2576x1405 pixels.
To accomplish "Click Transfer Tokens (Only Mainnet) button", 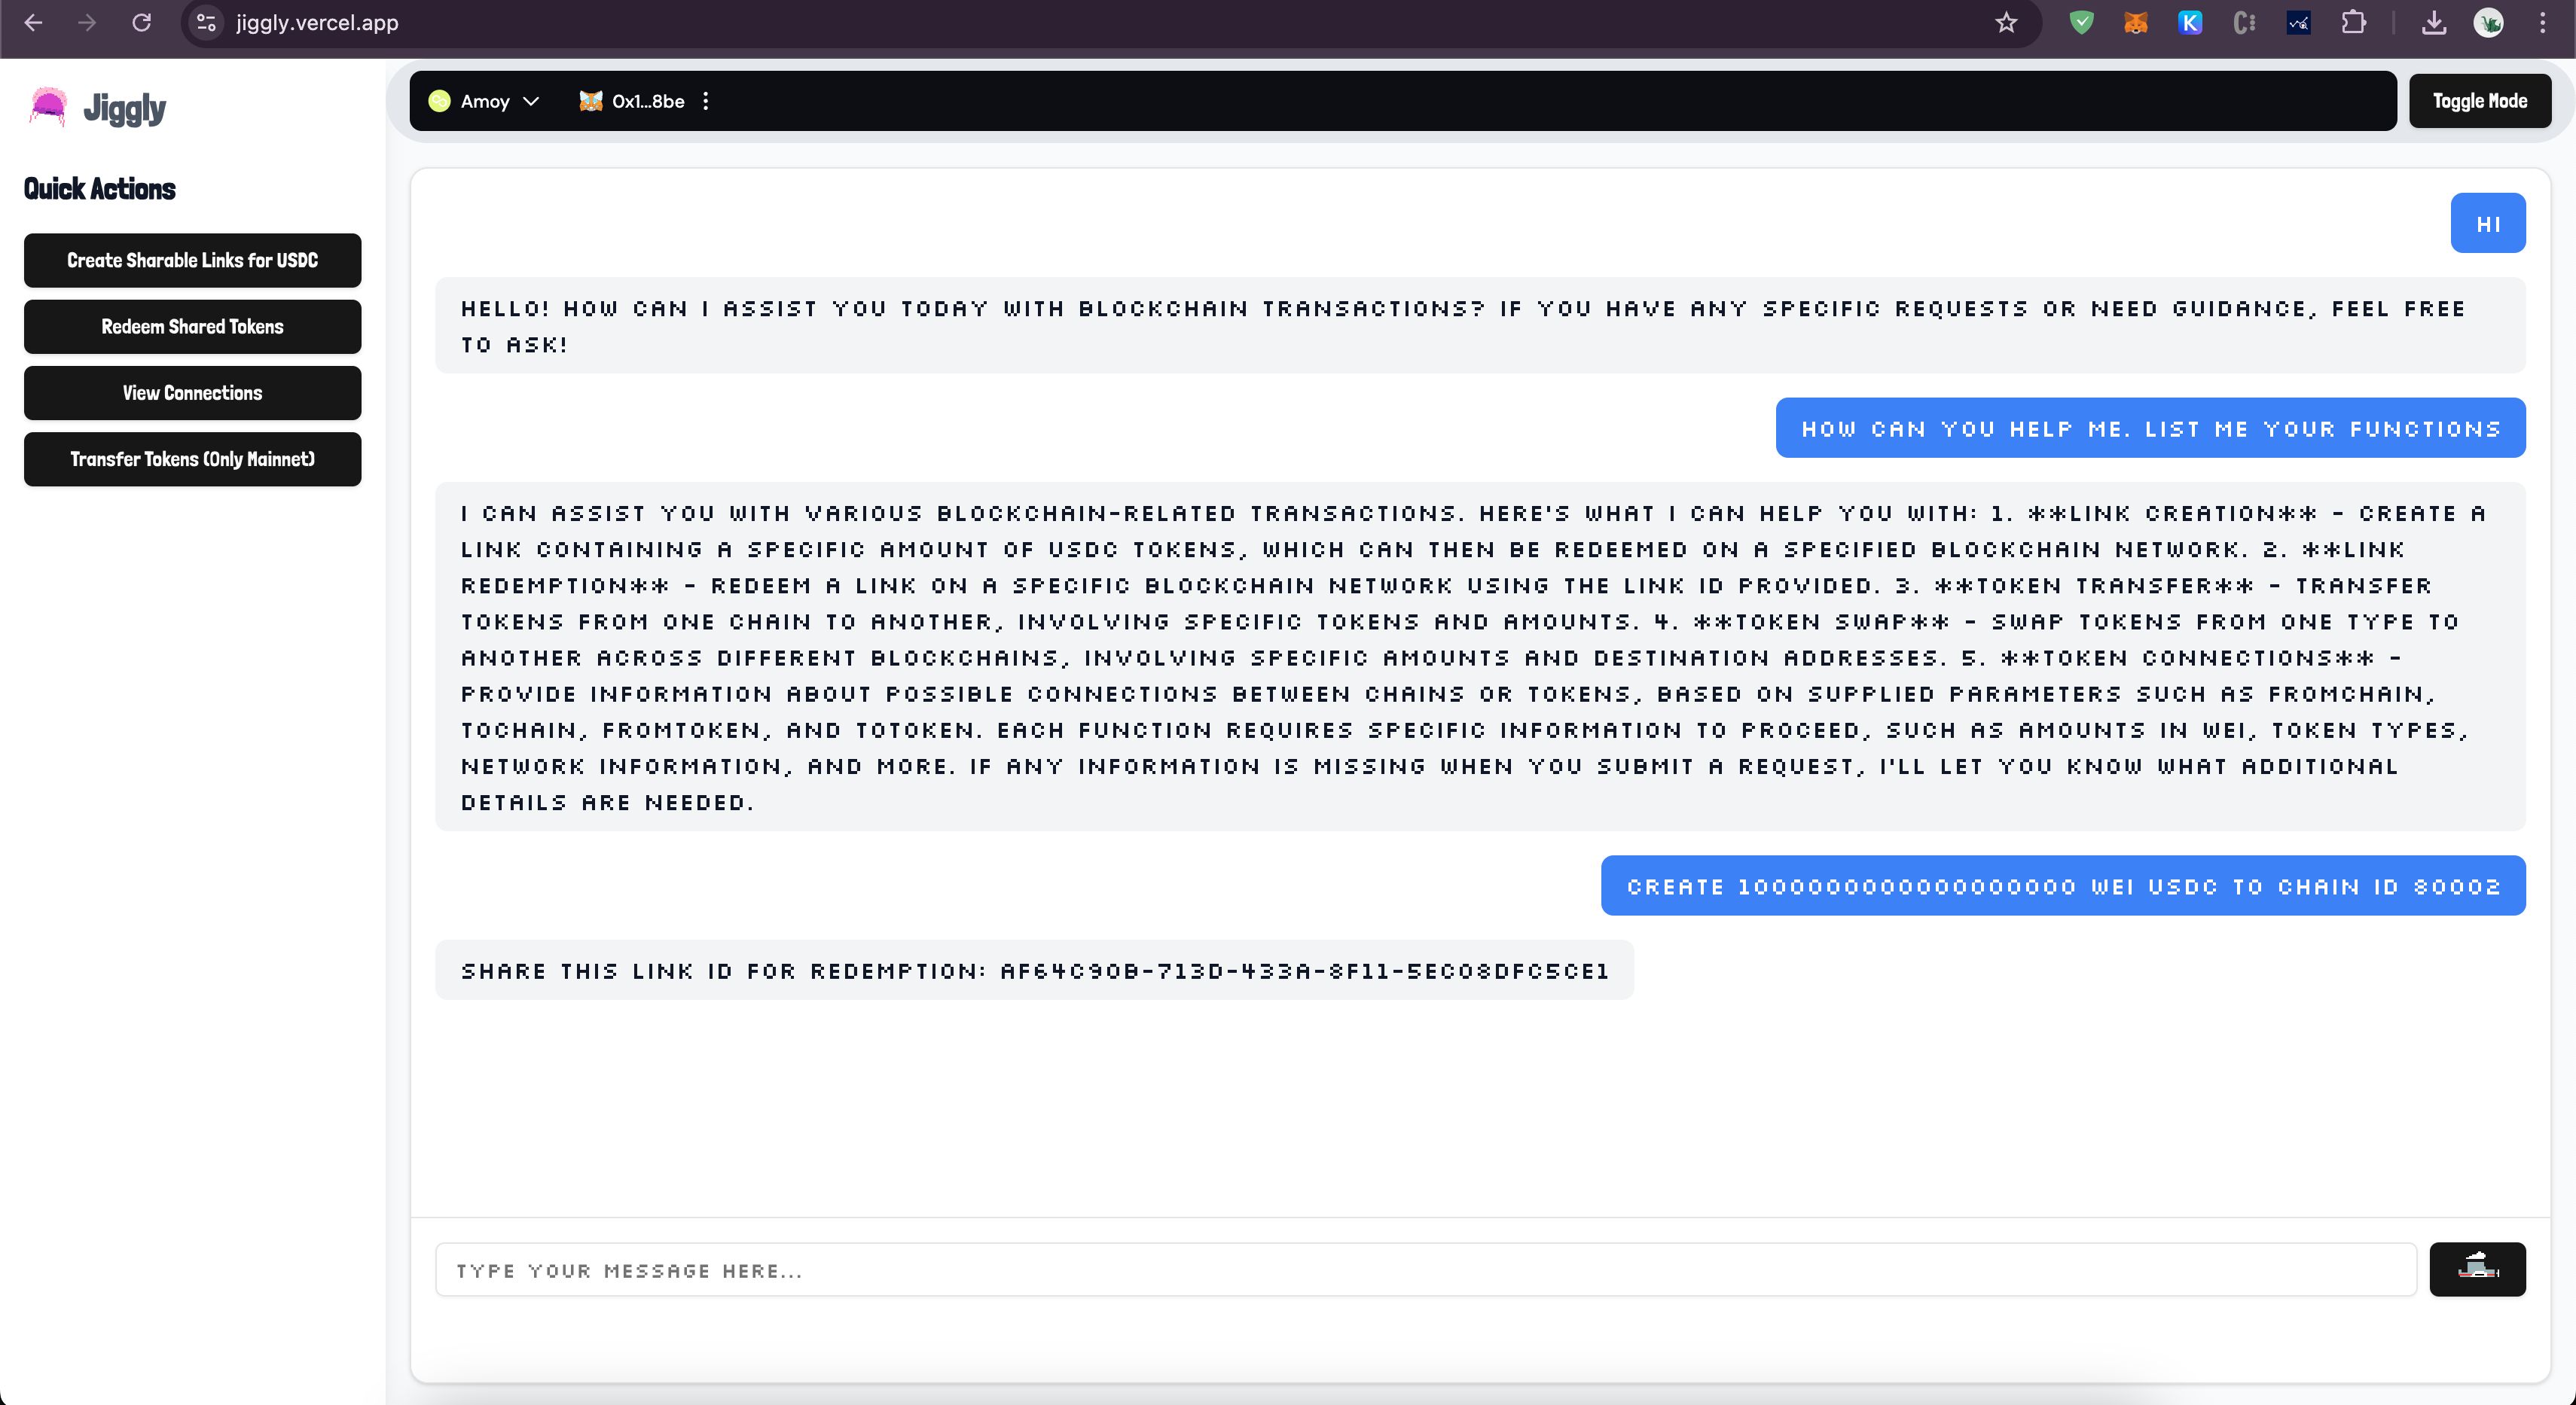I will coord(192,459).
